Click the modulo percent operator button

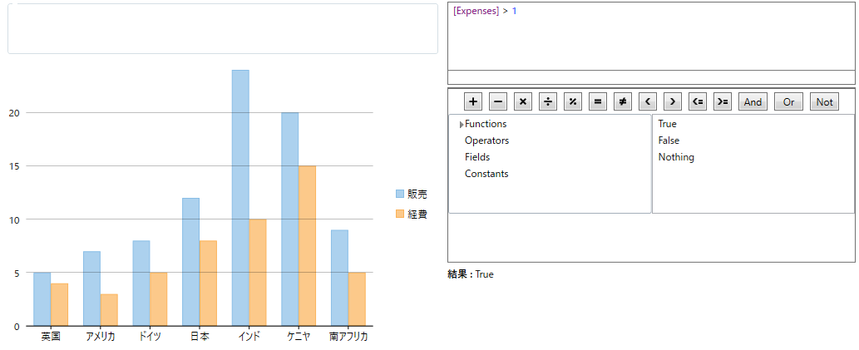(x=573, y=102)
